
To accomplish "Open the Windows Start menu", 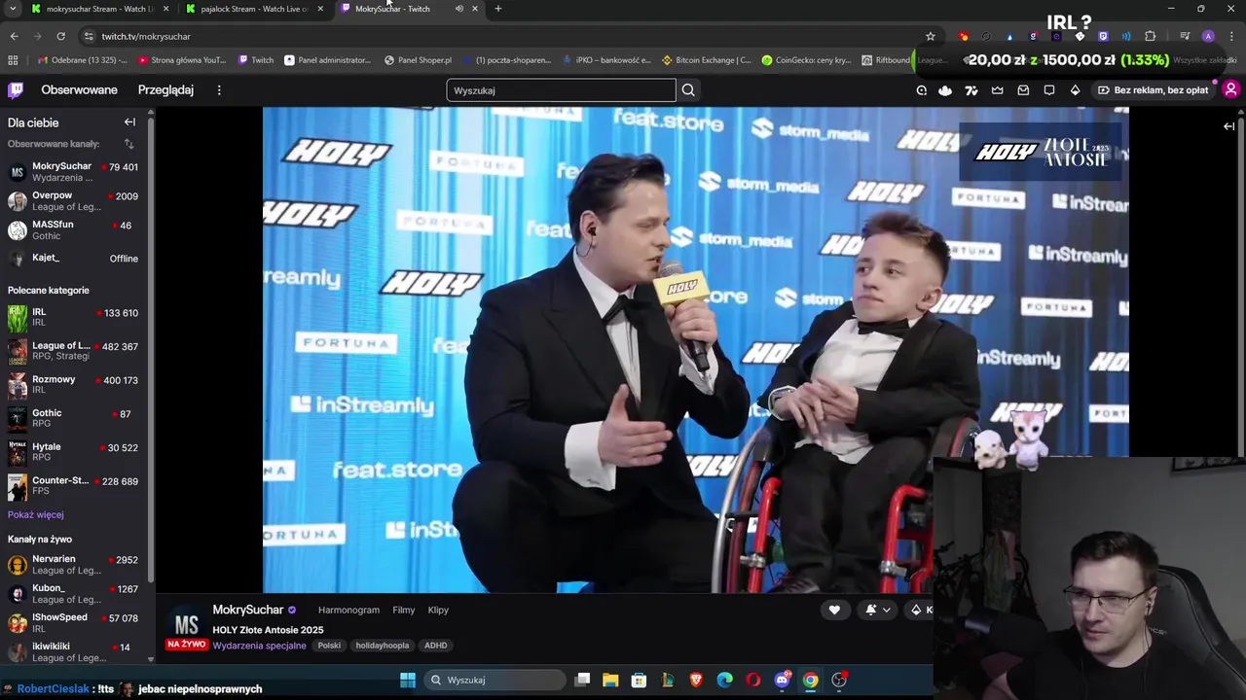I will pos(408,680).
